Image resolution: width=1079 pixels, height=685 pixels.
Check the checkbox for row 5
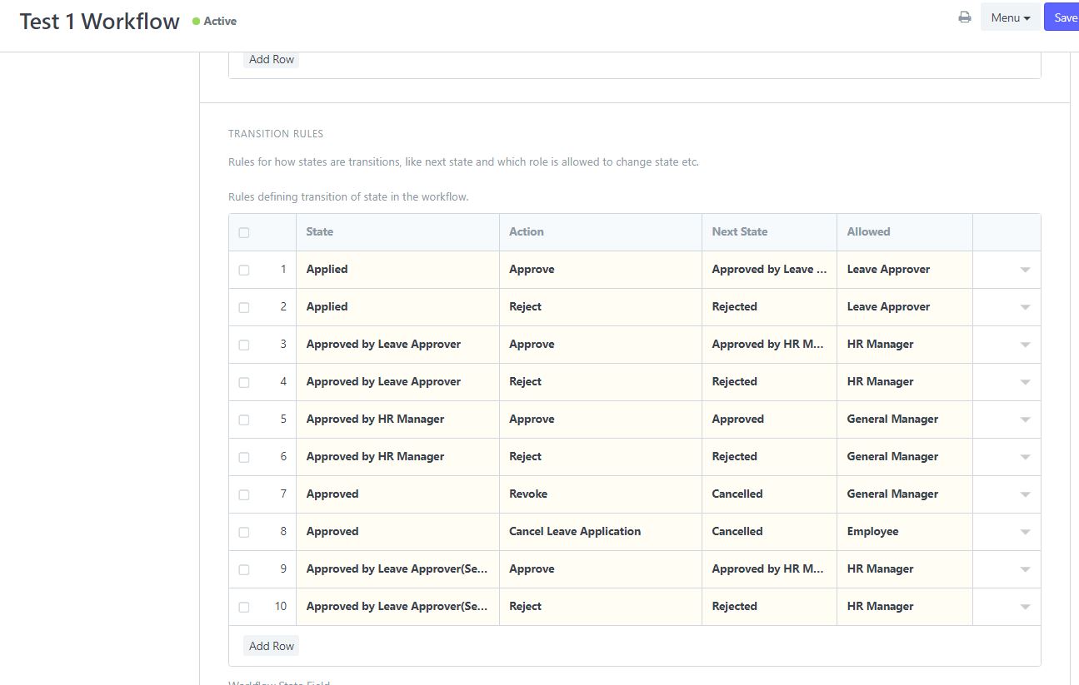click(243, 419)
